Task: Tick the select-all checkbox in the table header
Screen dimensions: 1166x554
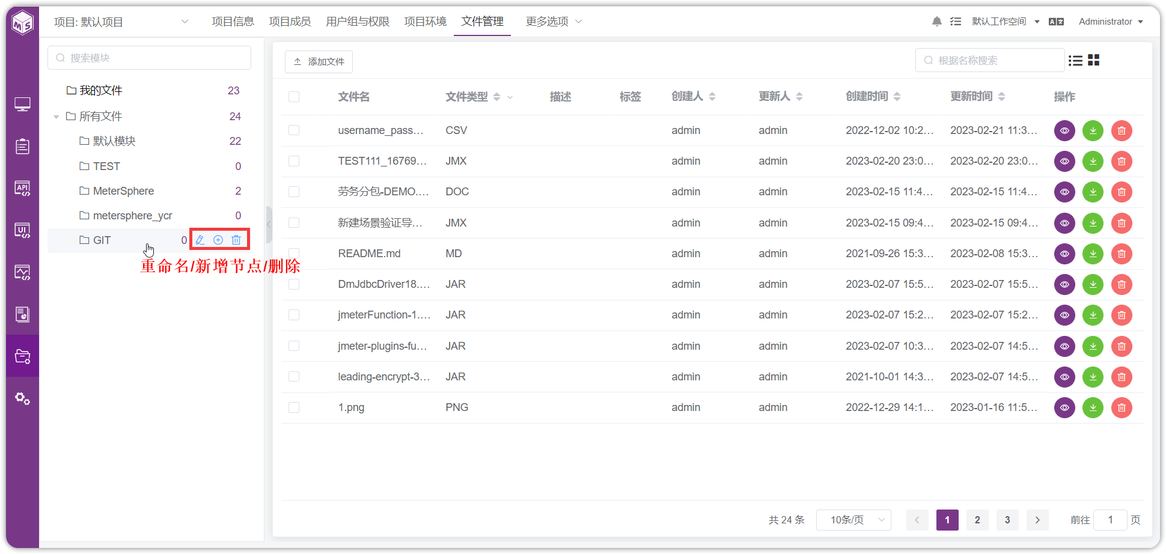Action: [294, 97]
